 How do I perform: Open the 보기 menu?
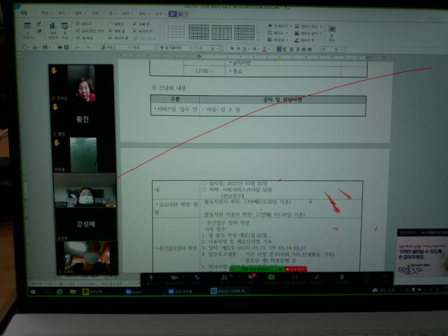pos(62,13)
